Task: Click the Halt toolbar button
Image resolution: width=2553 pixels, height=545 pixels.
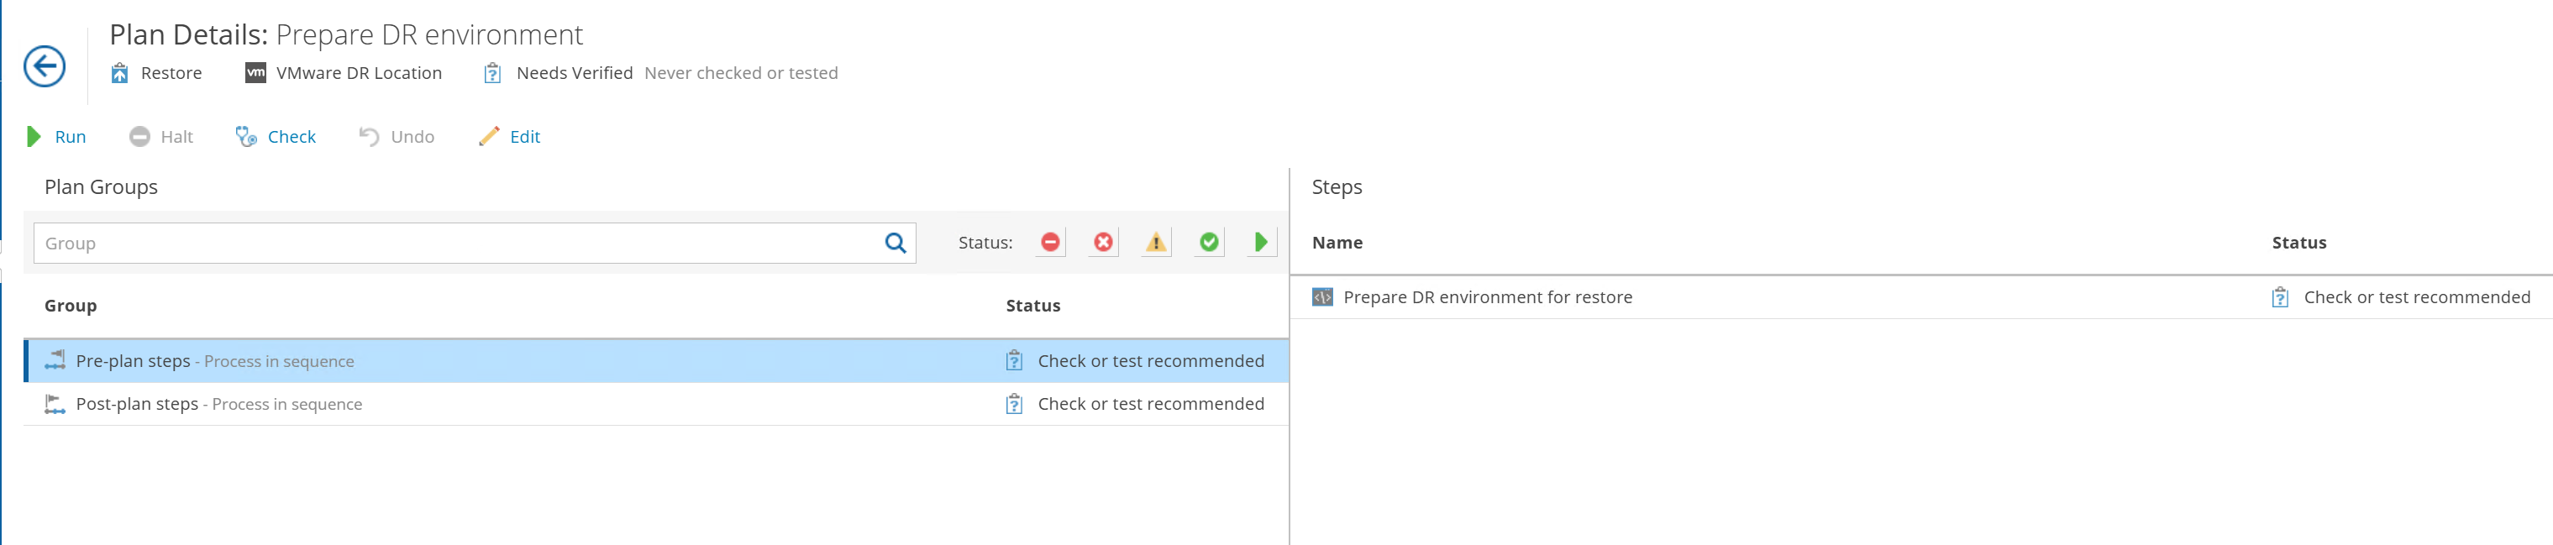Action: pos(161,137)
